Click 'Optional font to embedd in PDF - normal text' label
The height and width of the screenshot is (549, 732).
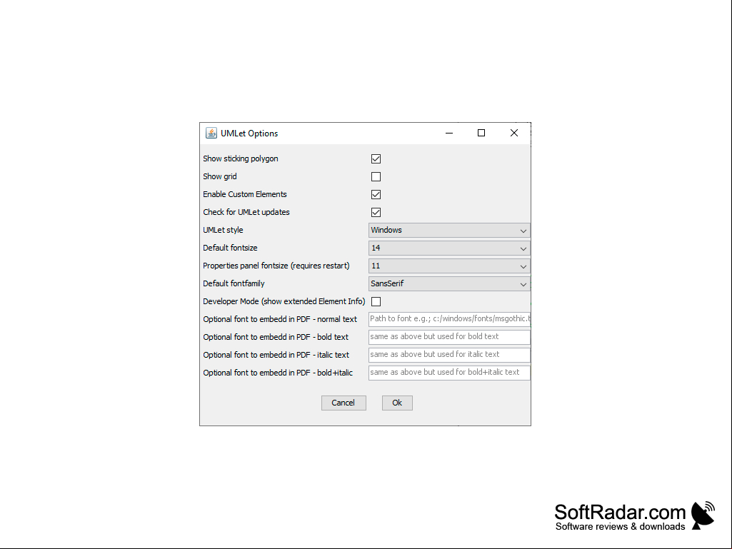point(280,319)
